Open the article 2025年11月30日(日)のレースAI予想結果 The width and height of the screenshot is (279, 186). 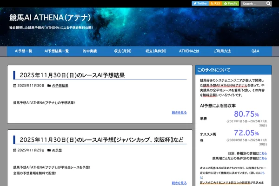pyautogui.click(x=72, y=75)
